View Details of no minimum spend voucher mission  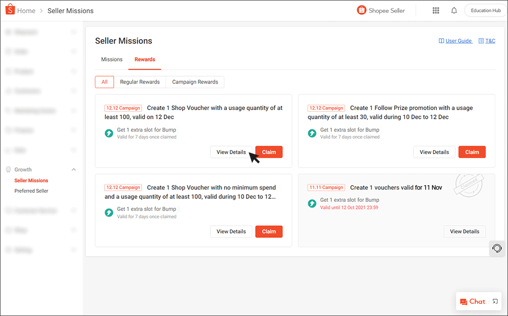[231, 232]
